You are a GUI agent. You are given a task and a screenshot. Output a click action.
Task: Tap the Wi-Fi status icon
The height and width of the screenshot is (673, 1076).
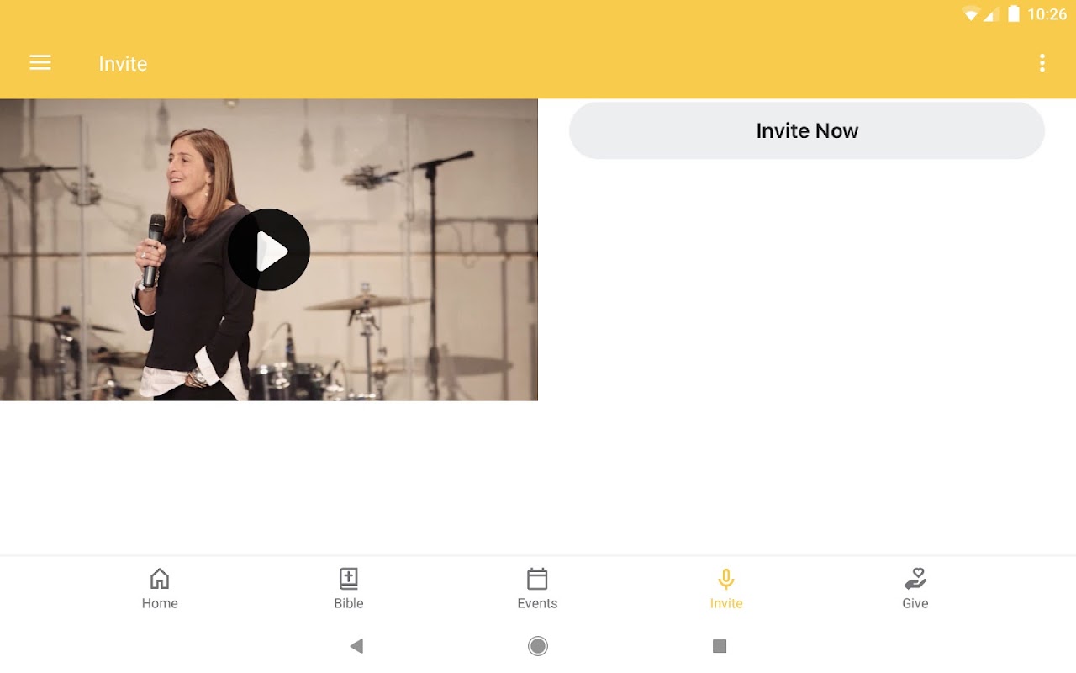point(972,13)
